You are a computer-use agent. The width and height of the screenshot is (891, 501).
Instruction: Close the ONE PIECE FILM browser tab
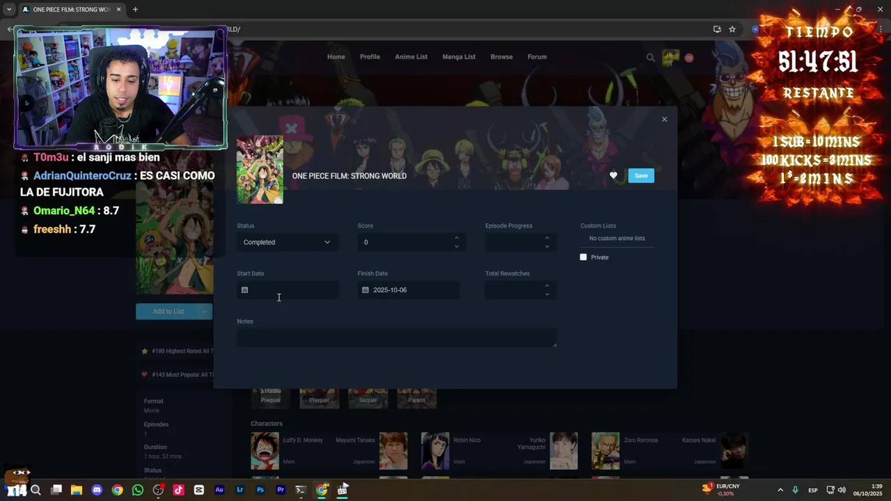click(119, 9)
